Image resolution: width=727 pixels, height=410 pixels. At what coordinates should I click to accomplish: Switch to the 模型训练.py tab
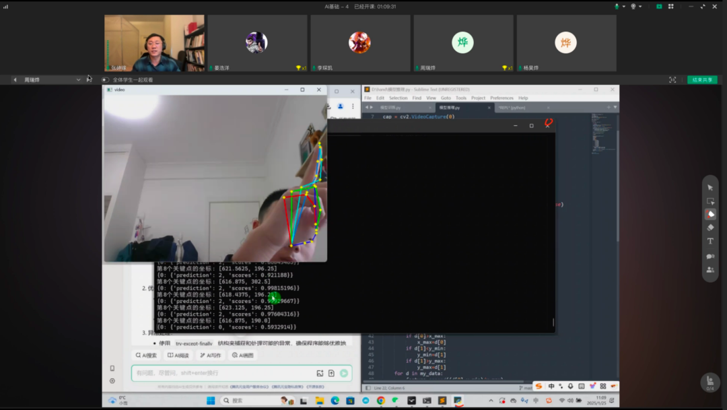coord(390,108)
